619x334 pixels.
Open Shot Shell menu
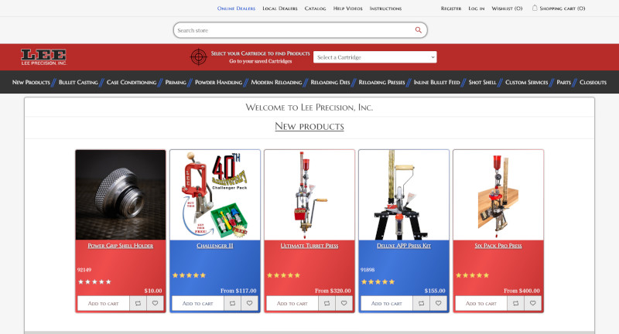[482, 82]
